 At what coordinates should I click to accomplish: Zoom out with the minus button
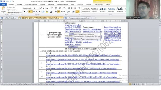point(146,84)
